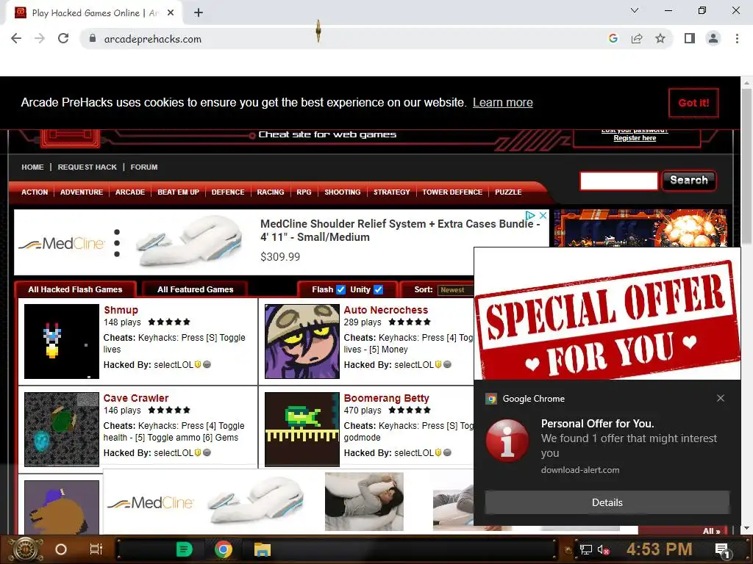Open the SPECIAL OFFER FOR YOU image

pyautogui.click(x=607, y=314)
